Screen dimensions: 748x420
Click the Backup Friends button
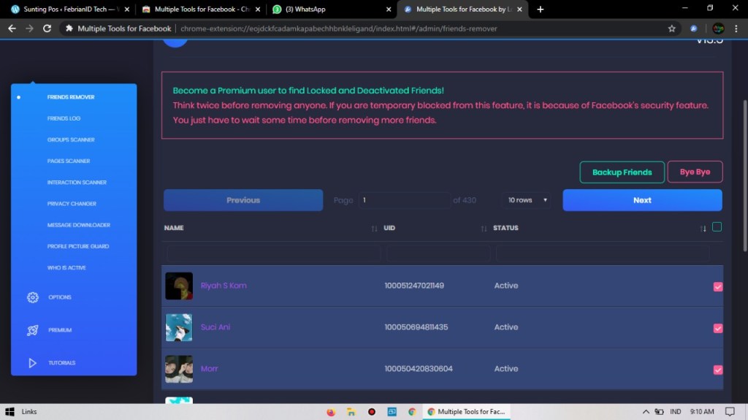pyautogui.click(x=622, y=172)
